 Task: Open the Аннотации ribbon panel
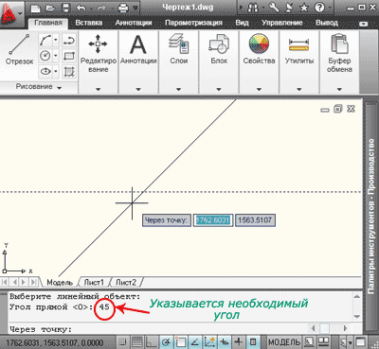click(x=138, y=61)
